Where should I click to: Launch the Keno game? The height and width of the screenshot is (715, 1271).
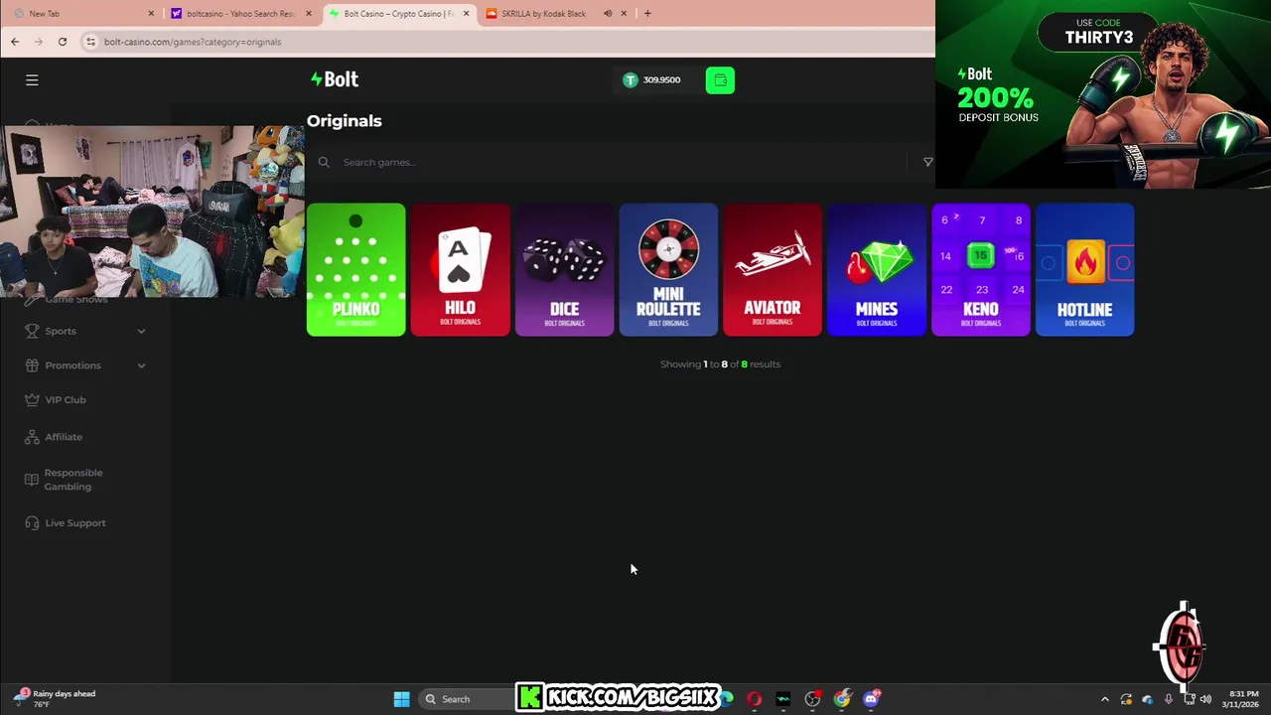(981, 270)
